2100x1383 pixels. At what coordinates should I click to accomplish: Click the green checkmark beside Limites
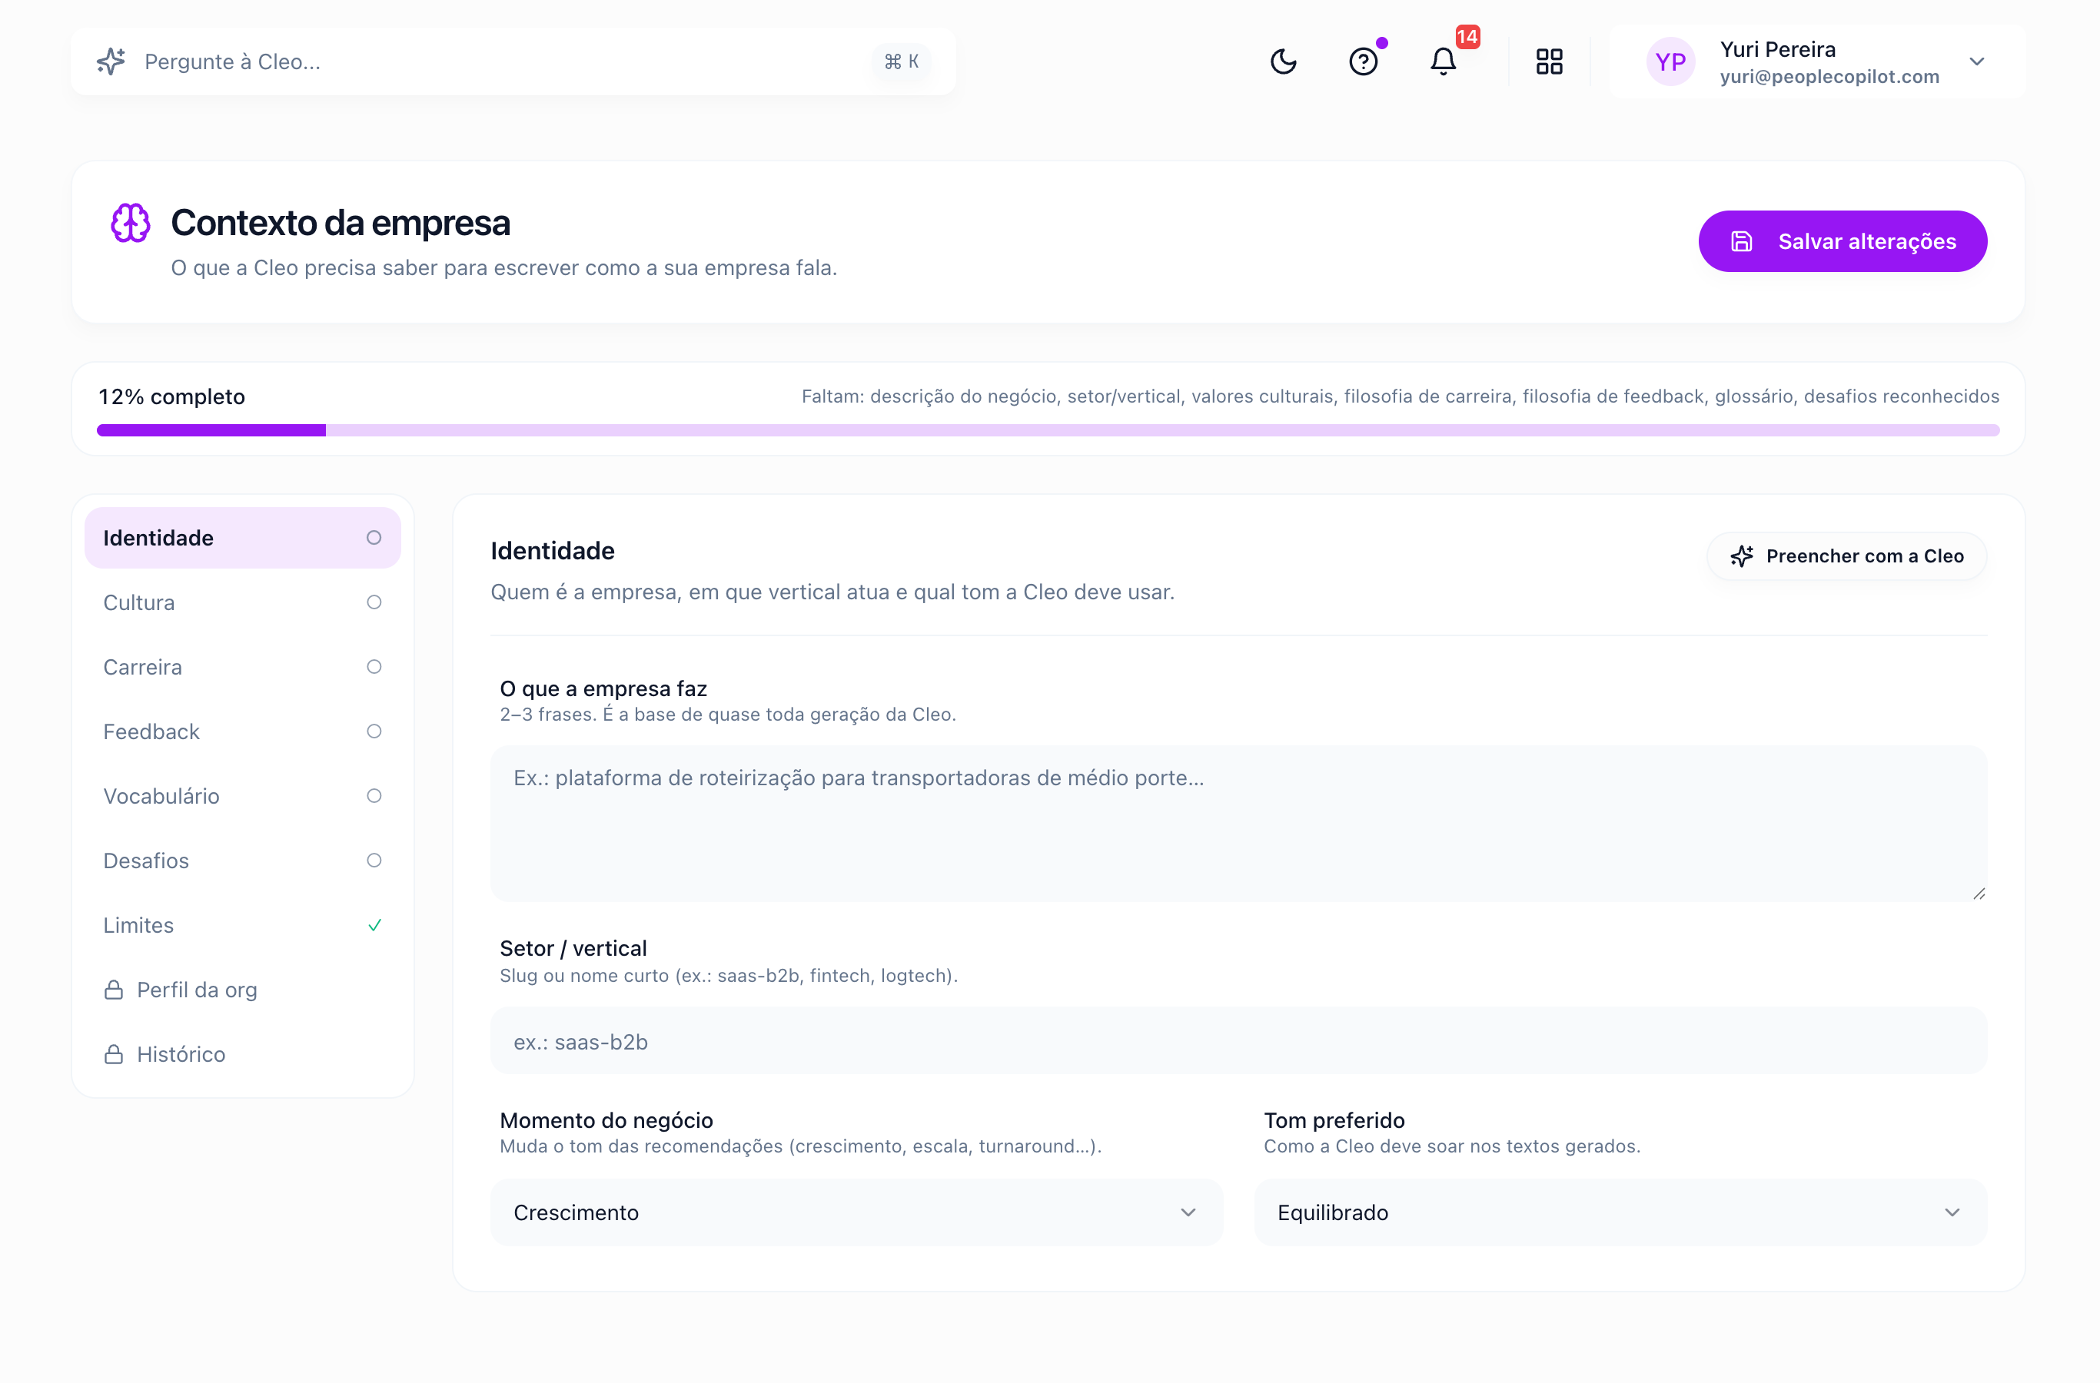click(374, 925)
